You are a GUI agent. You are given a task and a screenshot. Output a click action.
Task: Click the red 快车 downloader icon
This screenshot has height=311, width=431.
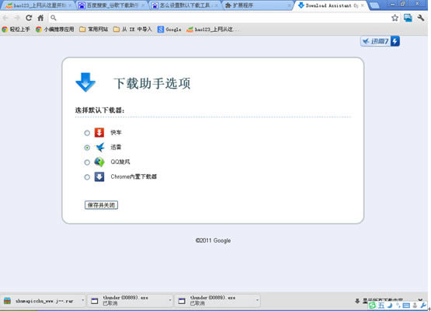pyautogui.click(x=99, y=132)
